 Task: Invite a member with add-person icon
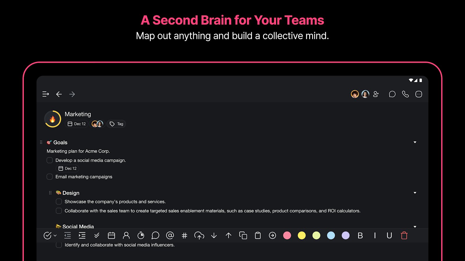376,94
